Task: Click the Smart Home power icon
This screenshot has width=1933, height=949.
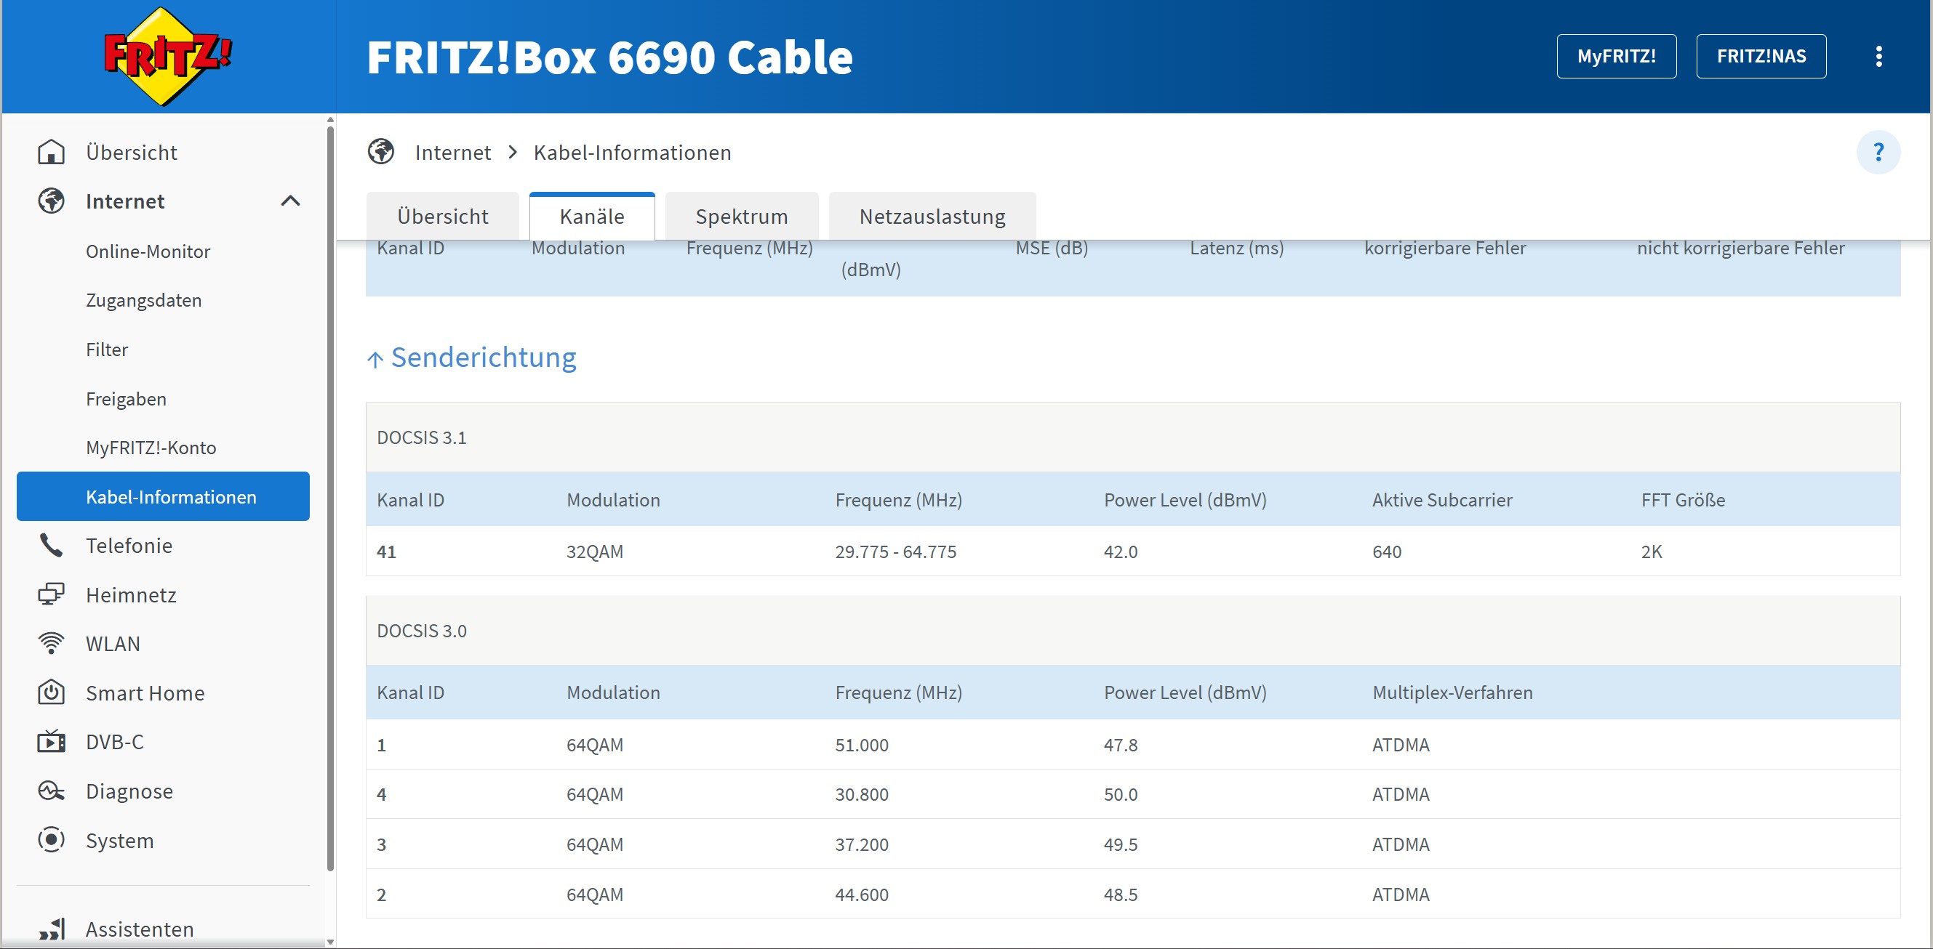Action: [51, 692]
